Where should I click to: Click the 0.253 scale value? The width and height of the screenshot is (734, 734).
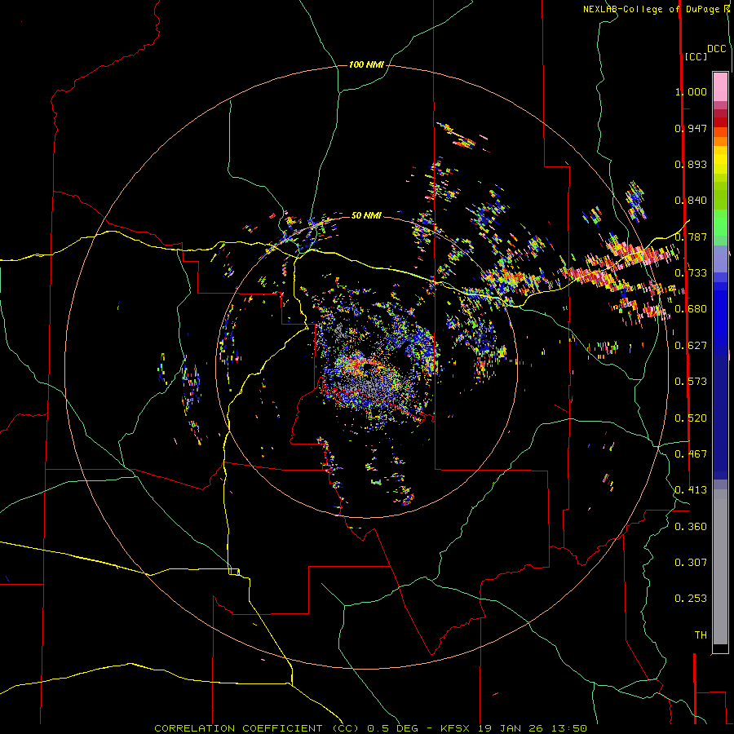(691, 599)
